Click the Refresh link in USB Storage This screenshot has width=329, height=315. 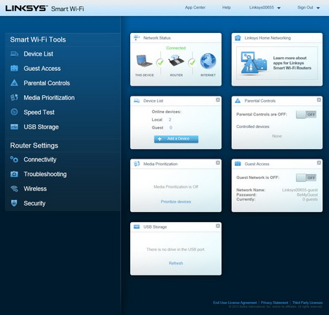click(x=175, y=263)
